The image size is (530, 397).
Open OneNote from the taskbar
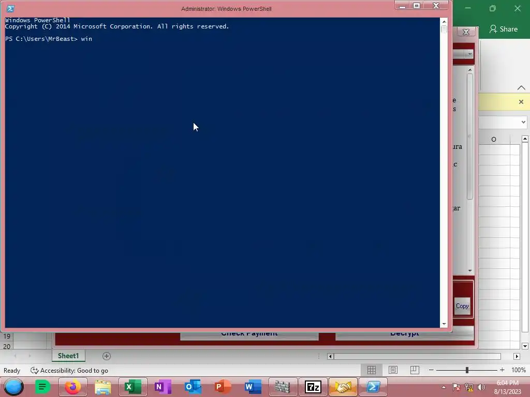pos(163,387)
